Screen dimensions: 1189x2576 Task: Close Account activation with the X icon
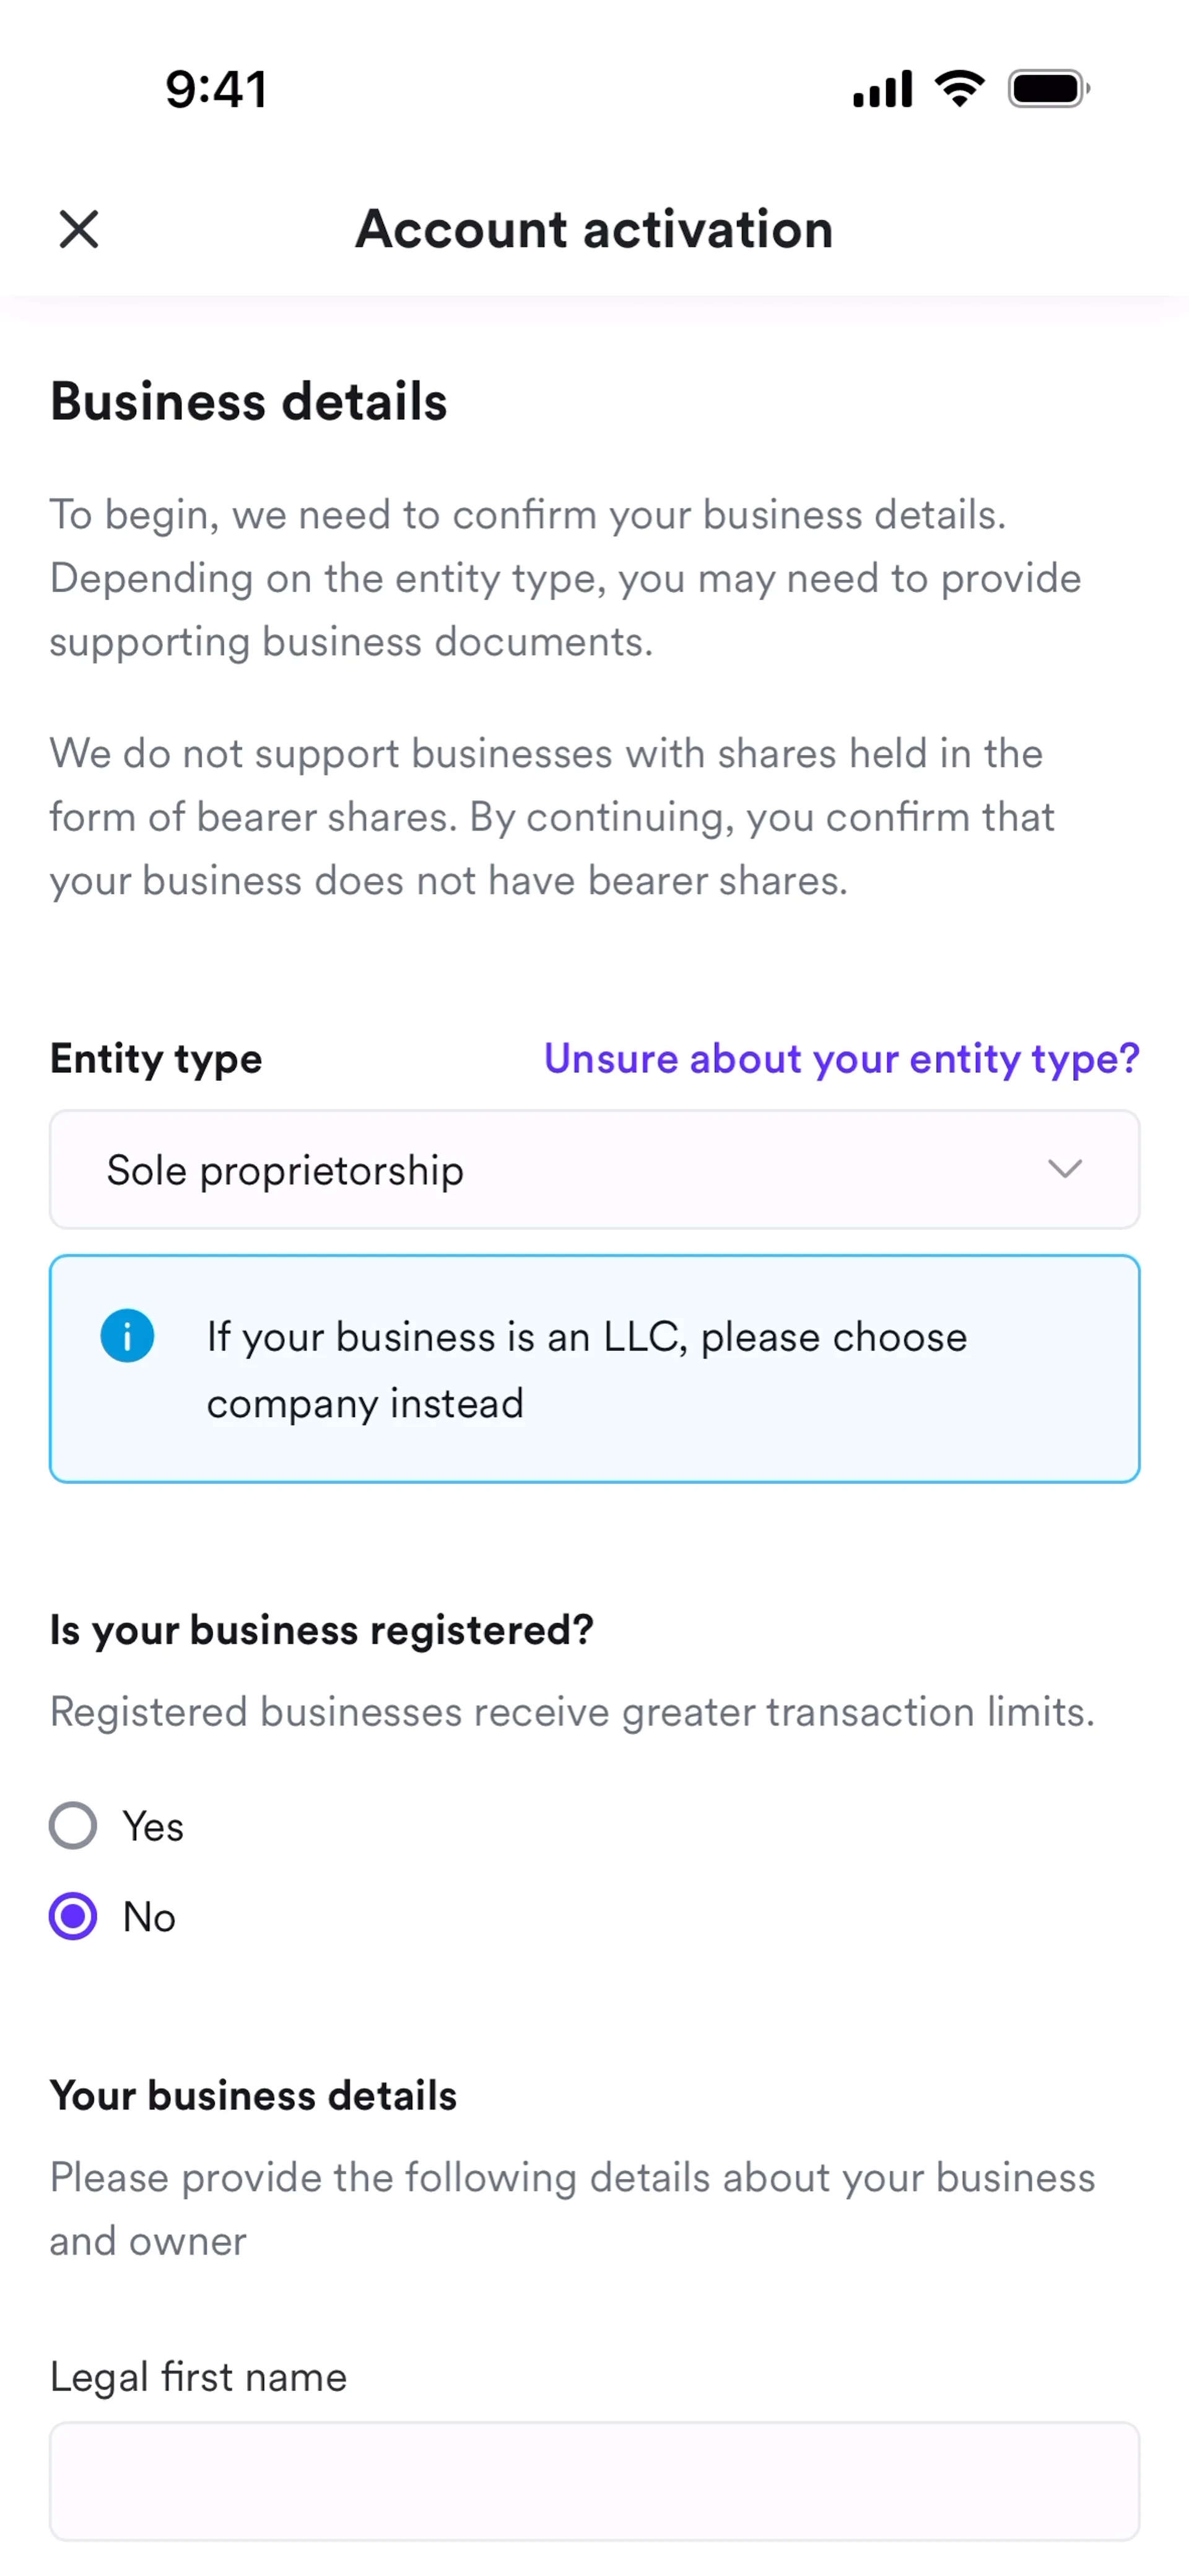tap(79, 229)
